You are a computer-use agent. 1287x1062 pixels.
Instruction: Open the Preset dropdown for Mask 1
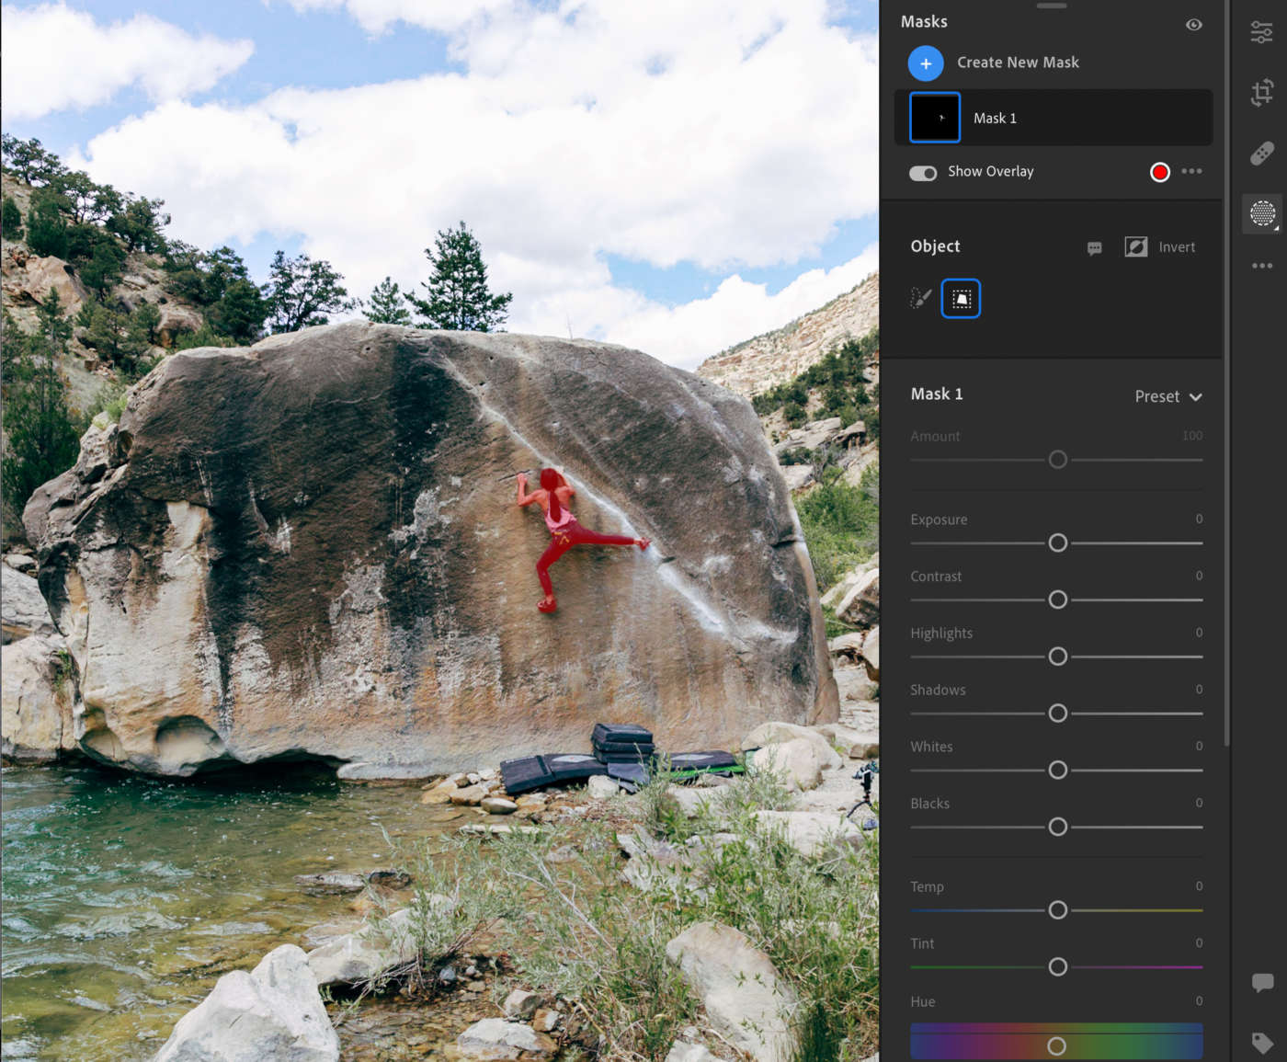[x=1167, y=396]
